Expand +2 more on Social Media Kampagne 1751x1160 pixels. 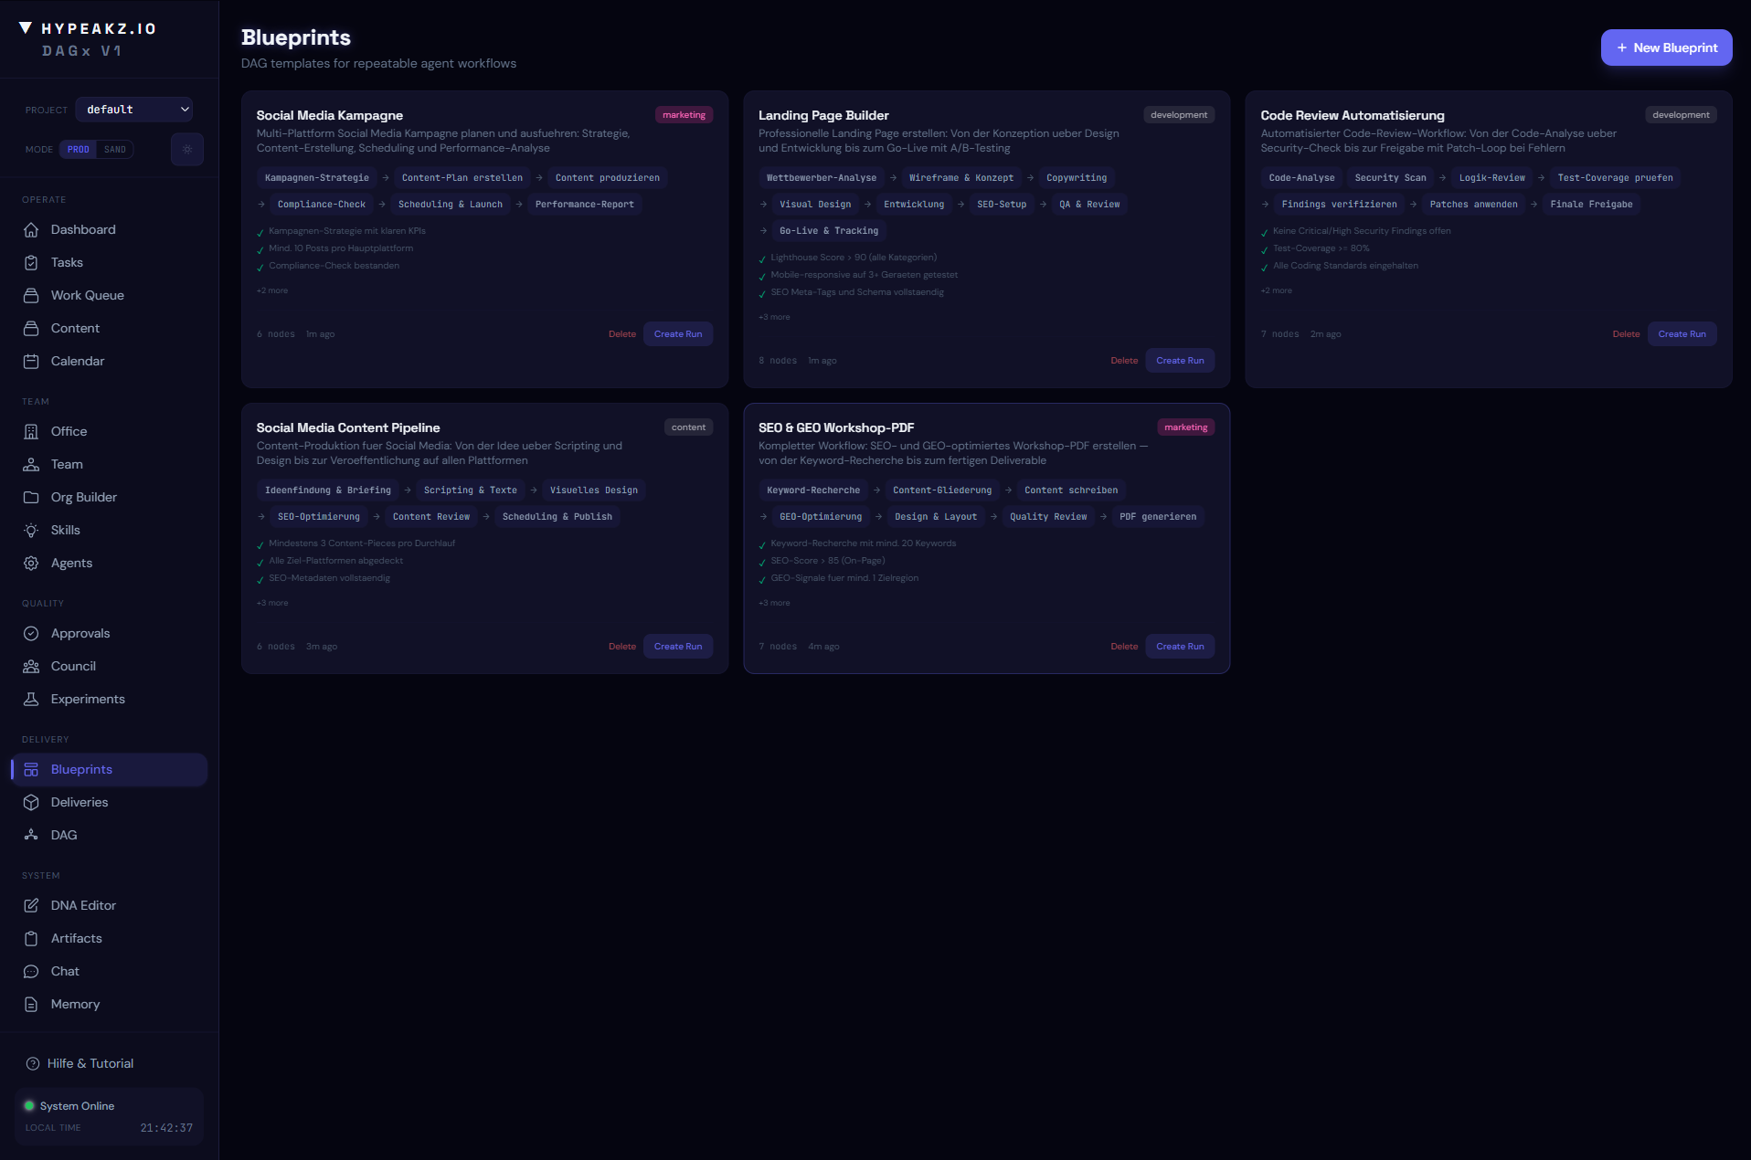tap(271, 290)
